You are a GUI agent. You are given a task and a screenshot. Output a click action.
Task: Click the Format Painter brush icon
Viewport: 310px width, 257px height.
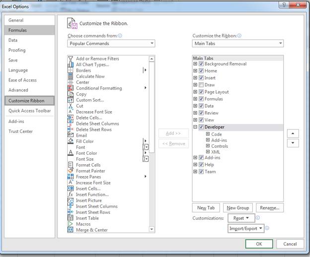[x=71, y=171]
